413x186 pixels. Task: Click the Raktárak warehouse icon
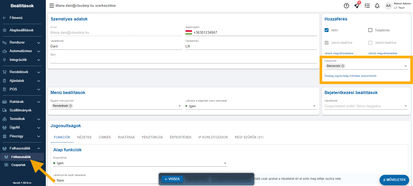(x=4, y=102)
